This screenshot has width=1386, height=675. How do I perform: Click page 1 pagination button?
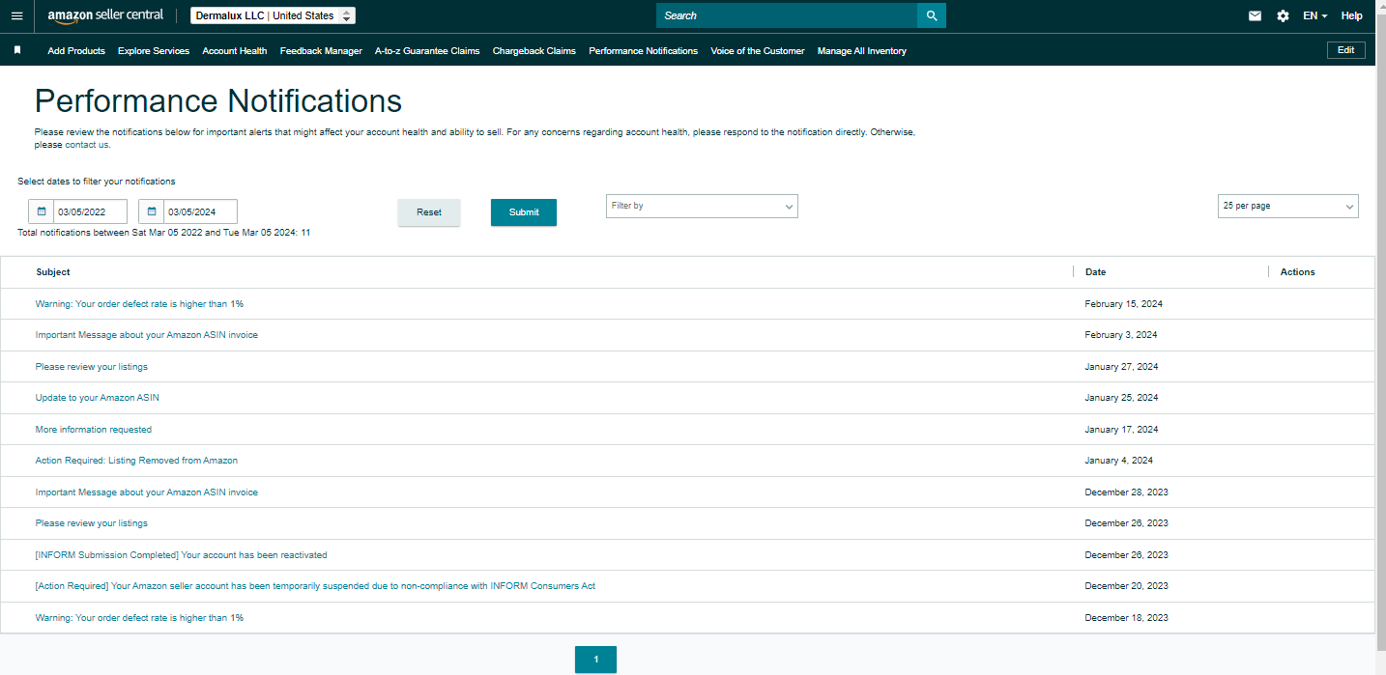[x=595, y=660]
